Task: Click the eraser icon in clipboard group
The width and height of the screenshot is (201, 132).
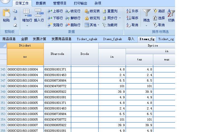Action: point(15,25)
